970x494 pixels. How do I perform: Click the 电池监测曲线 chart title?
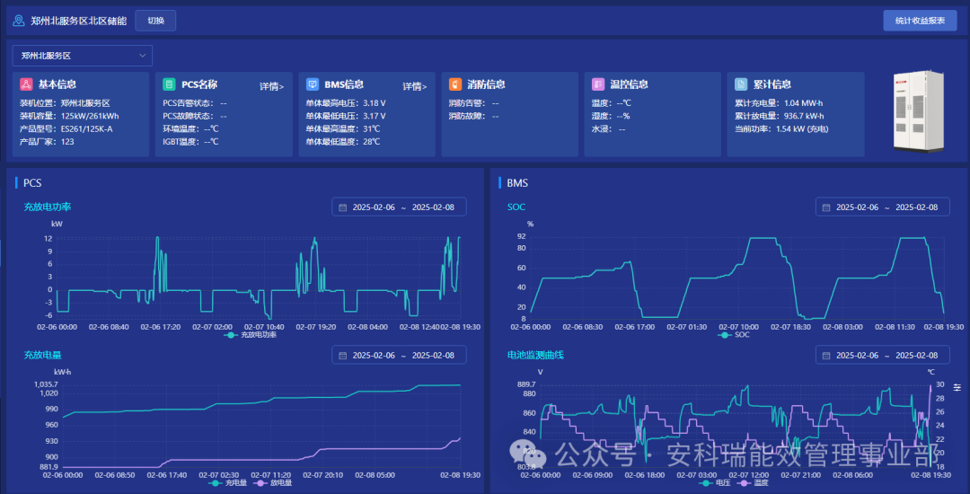pyautogui.click(x=535, y=355)
